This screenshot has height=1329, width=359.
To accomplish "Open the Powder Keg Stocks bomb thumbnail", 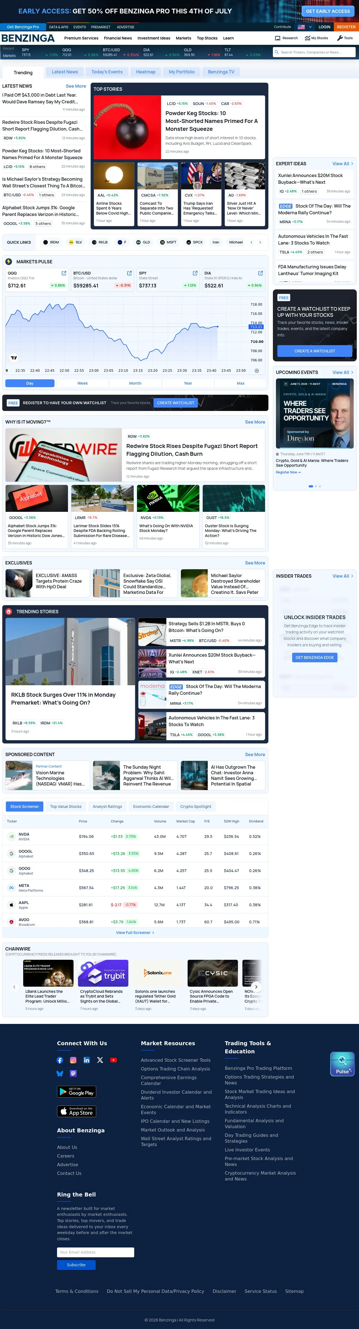I will click(x=127, y=127).
